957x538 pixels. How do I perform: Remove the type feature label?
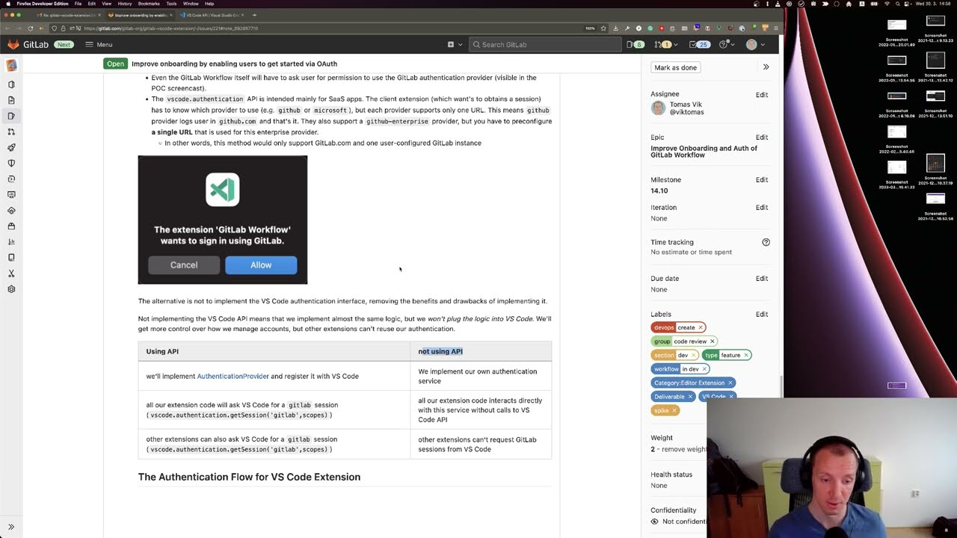tap(746, 355)
